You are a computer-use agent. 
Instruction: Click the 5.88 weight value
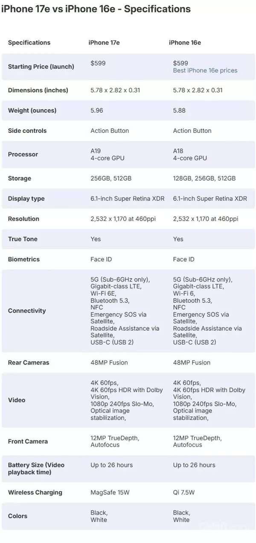tap(179, 111)
